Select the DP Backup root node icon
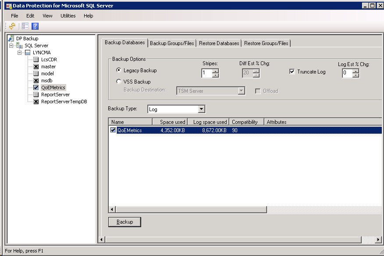 (11, 39)
